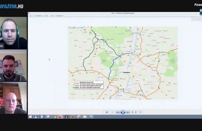Image resolution: width=202 pixels, height=131 pixels.
Task: Launch Firefox from the taskbar
Action: pos(60,117)
